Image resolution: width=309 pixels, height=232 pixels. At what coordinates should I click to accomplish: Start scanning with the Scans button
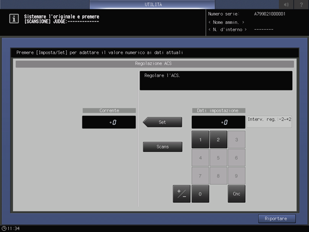click(163, 146)
